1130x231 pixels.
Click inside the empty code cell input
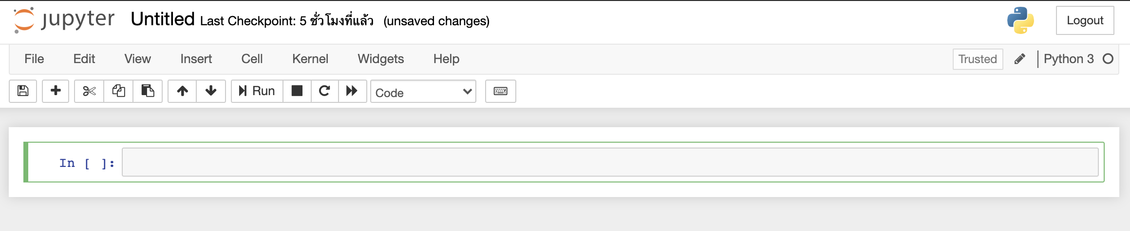pos(610,162)
